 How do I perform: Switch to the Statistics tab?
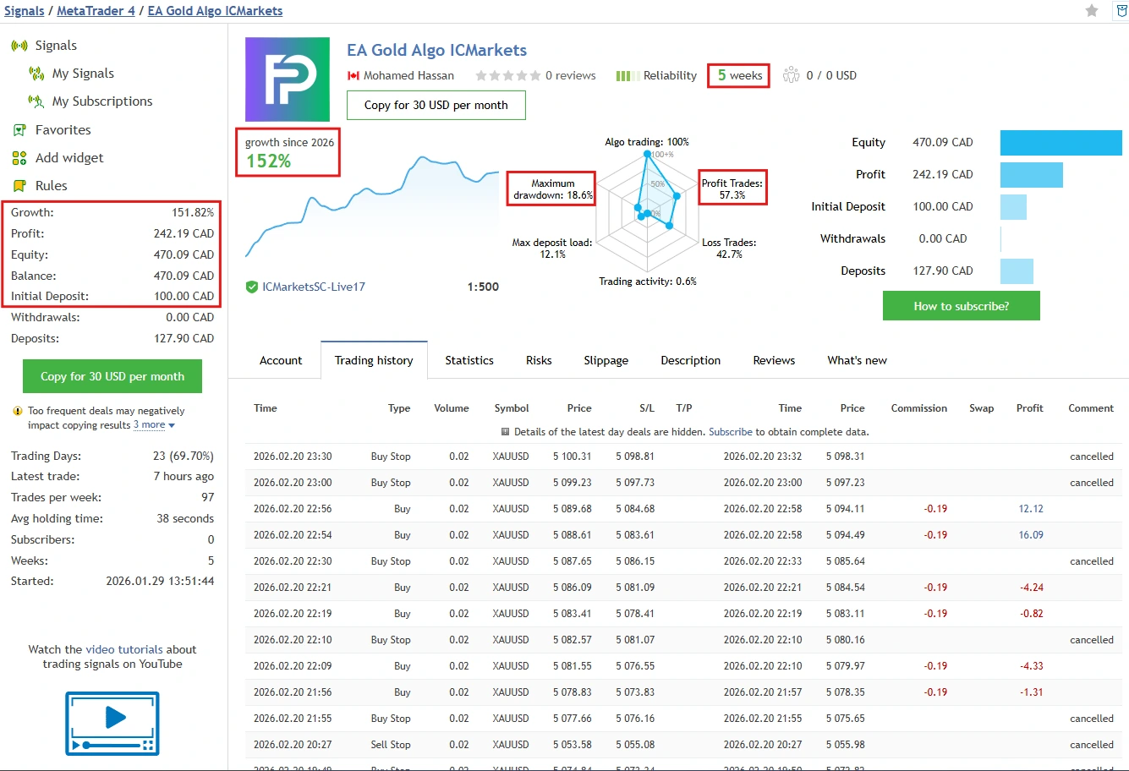[x=469, y=360]
